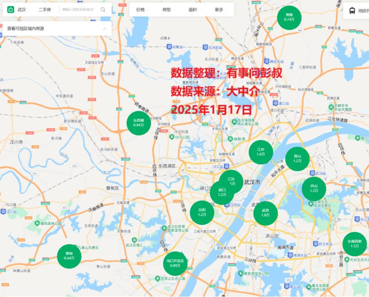
Task: Open the 武汉 city dropdown
Action: pyautogui.click(x=24, y=9)
